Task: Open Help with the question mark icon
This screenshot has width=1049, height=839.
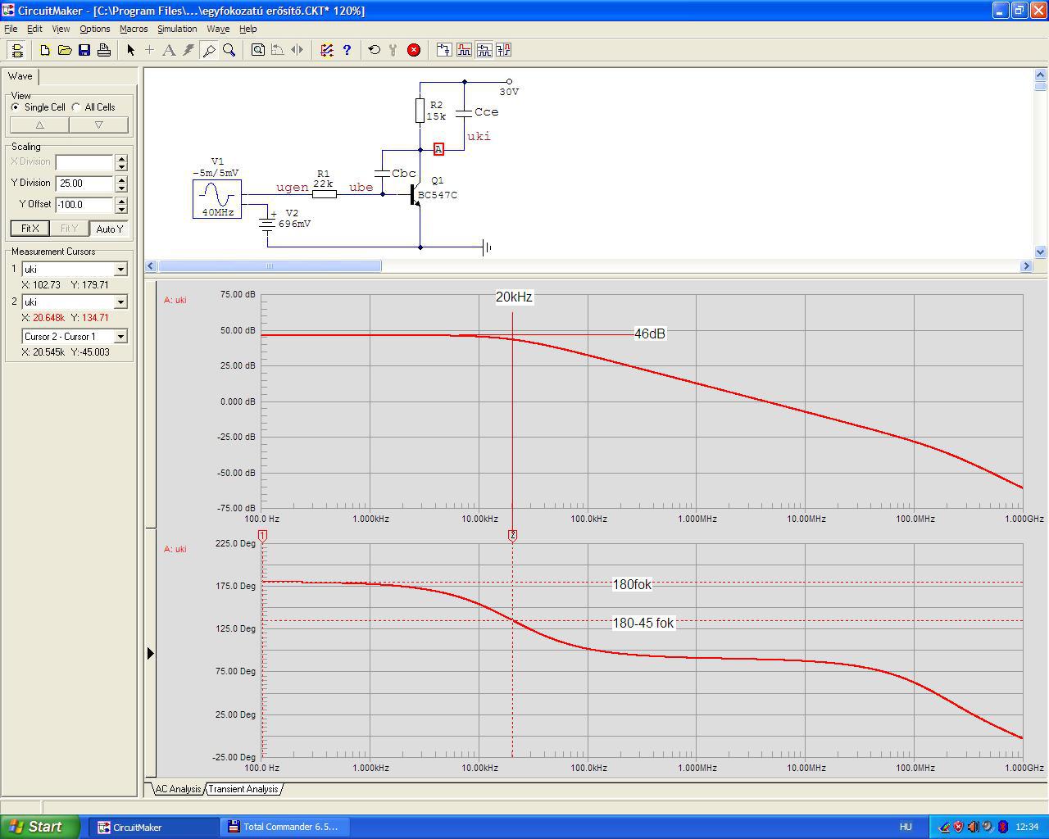Action: click(347, 50)
